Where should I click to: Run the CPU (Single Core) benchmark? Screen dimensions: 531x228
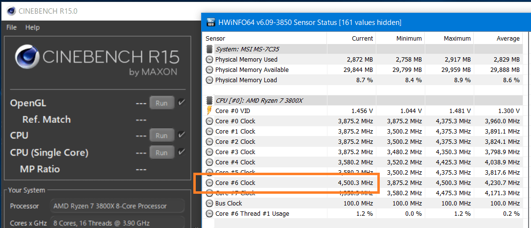(x=162, y=153)
